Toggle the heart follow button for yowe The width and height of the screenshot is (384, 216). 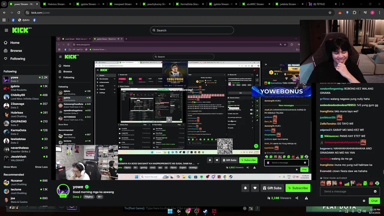pyautogui.click(x=255, y=188)
